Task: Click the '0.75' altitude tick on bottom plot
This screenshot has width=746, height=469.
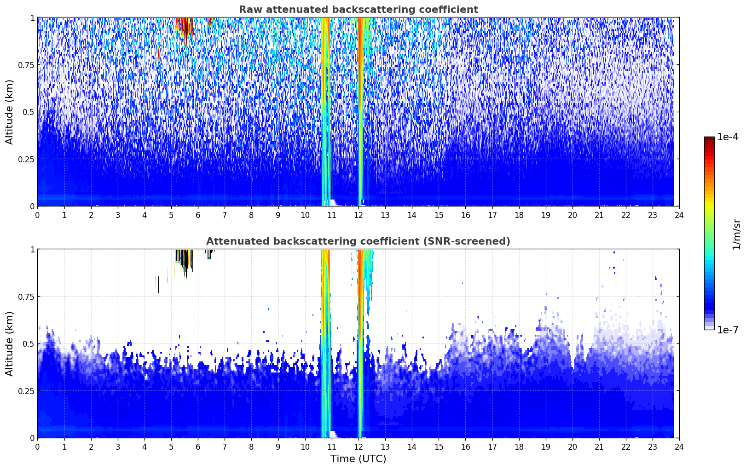Action: [x=26, y=297]
